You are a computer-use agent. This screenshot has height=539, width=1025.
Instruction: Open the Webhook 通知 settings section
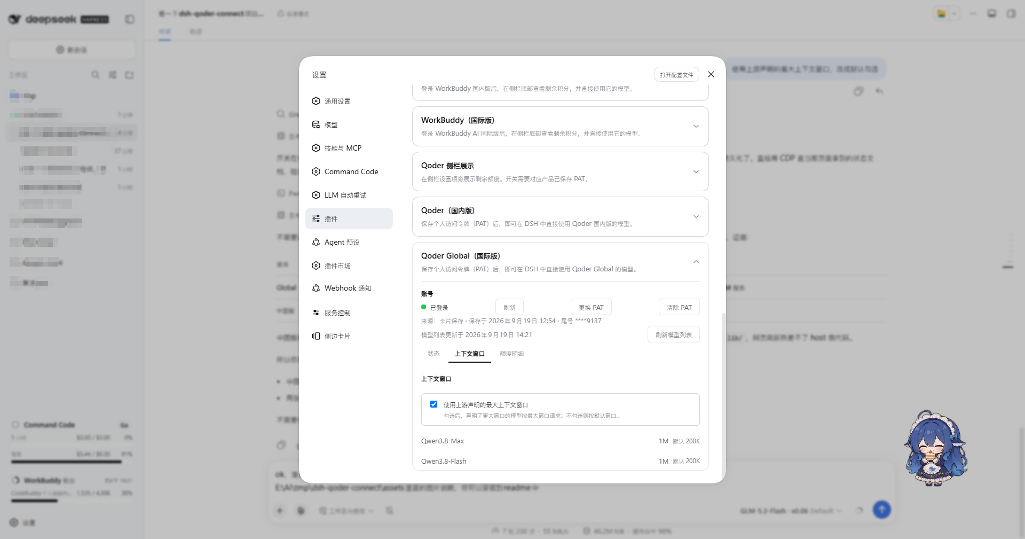pos(349,288)
